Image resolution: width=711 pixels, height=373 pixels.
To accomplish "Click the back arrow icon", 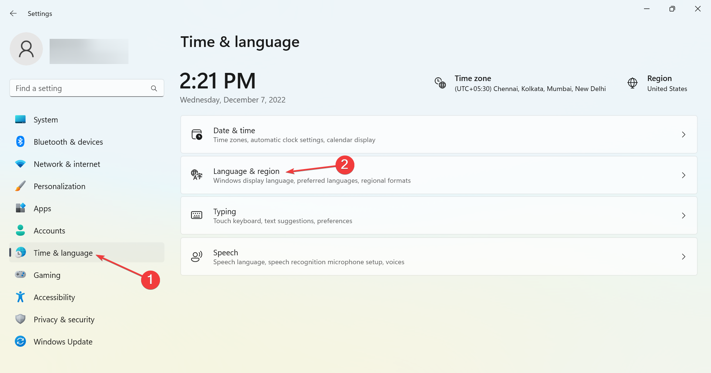I will point(13,14).
